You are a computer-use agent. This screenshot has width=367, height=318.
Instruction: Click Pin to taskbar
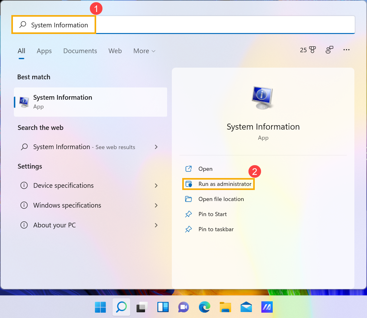point(216,230)
